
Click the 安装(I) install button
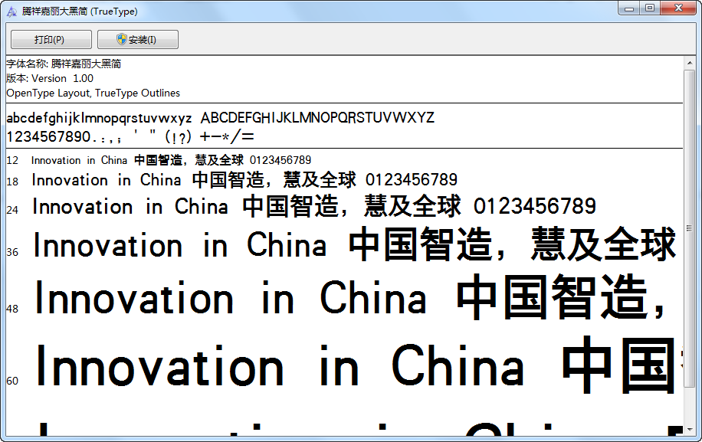click(x=138, y=39)
